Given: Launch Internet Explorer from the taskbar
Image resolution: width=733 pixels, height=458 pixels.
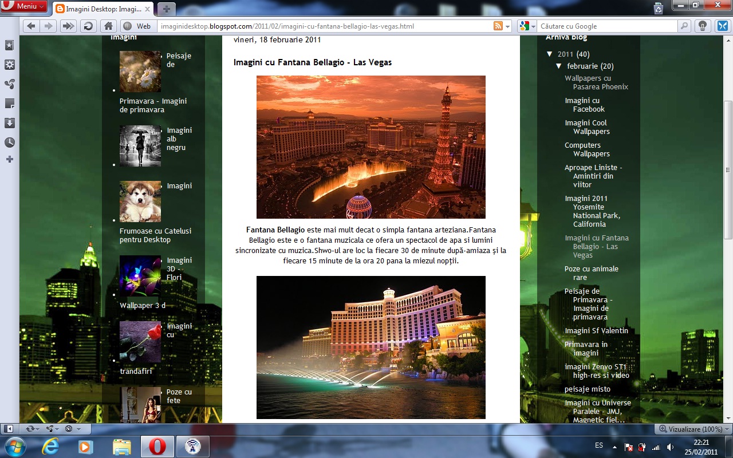Looking at the screenshot, I should [50, 447].
